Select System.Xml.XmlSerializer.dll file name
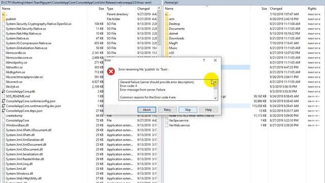The image size is (325, 183). (x=25, y=140)
